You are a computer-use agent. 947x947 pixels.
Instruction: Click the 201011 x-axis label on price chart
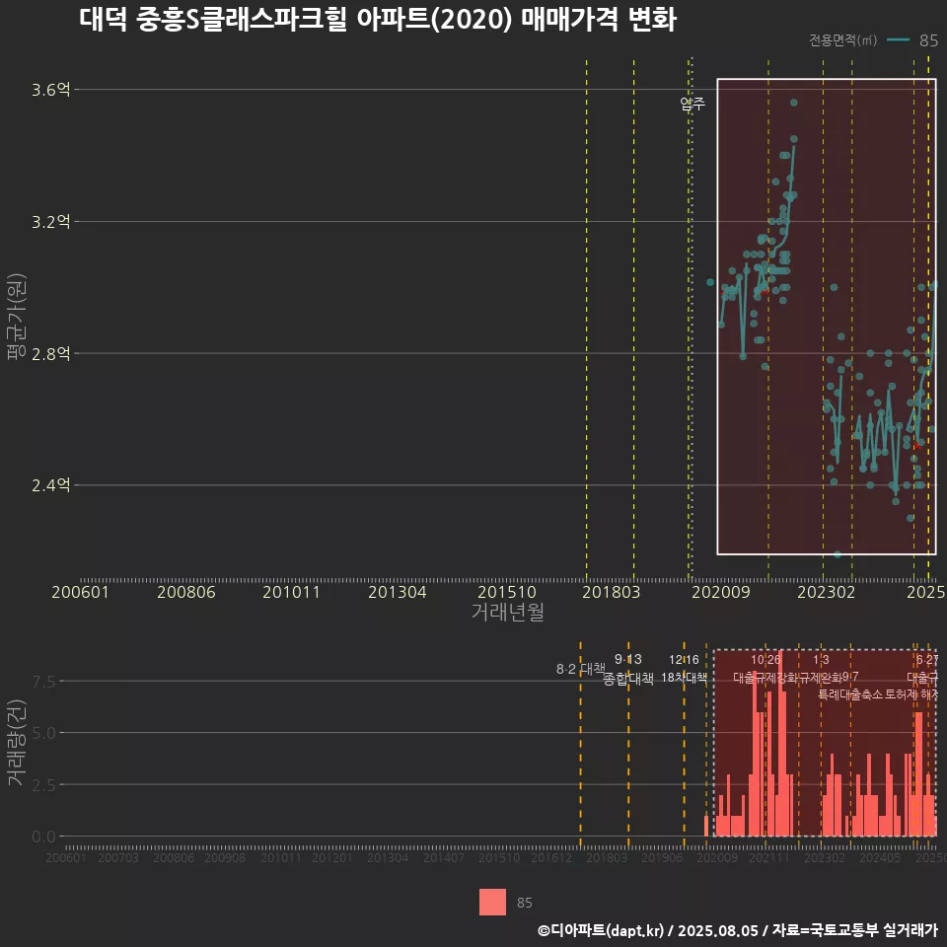tap(291, 592)
